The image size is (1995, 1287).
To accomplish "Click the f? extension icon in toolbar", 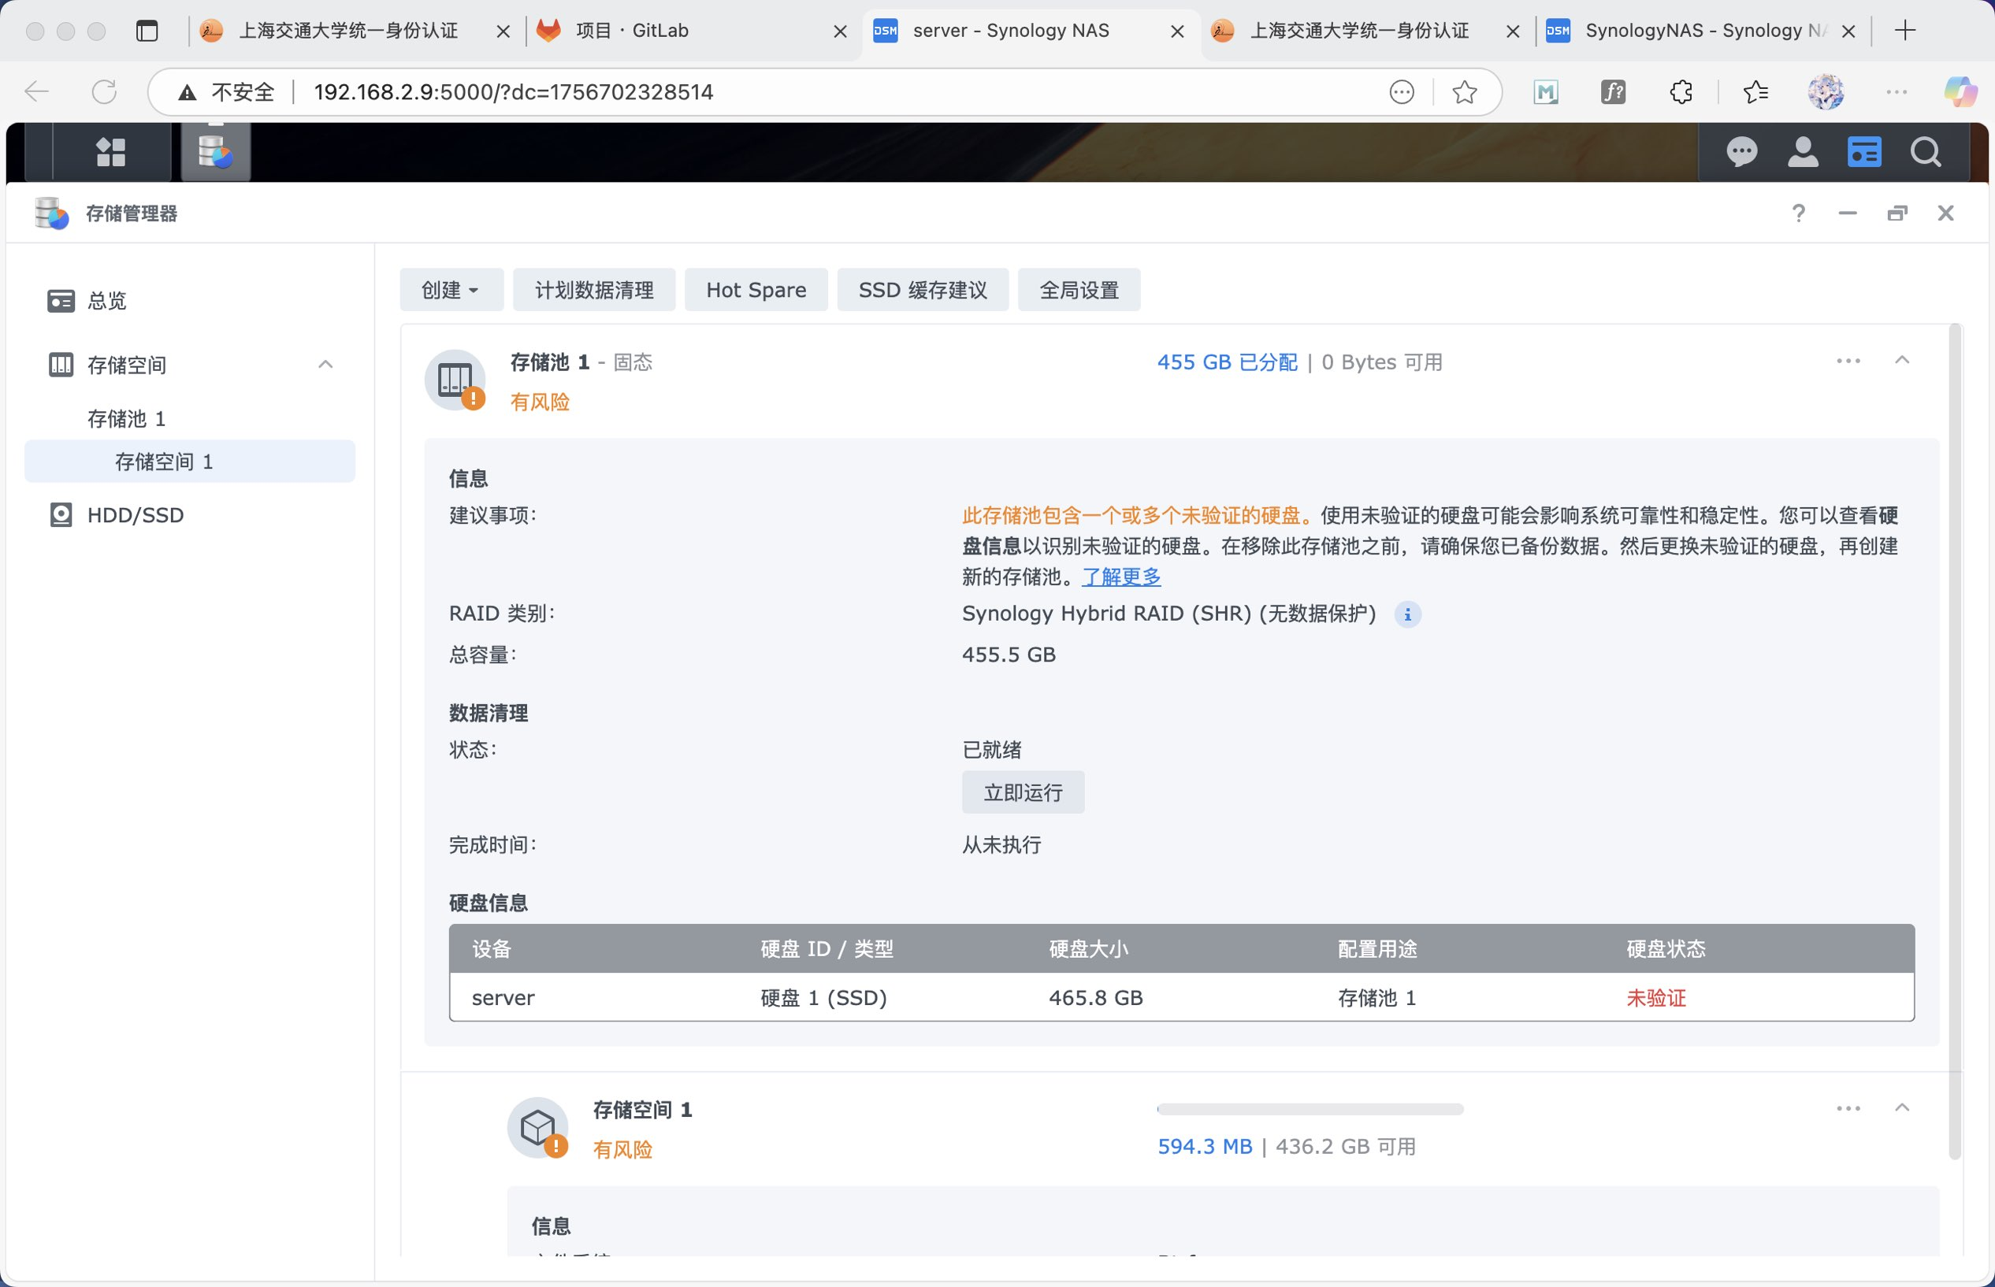I will [x=1613, y=92].
